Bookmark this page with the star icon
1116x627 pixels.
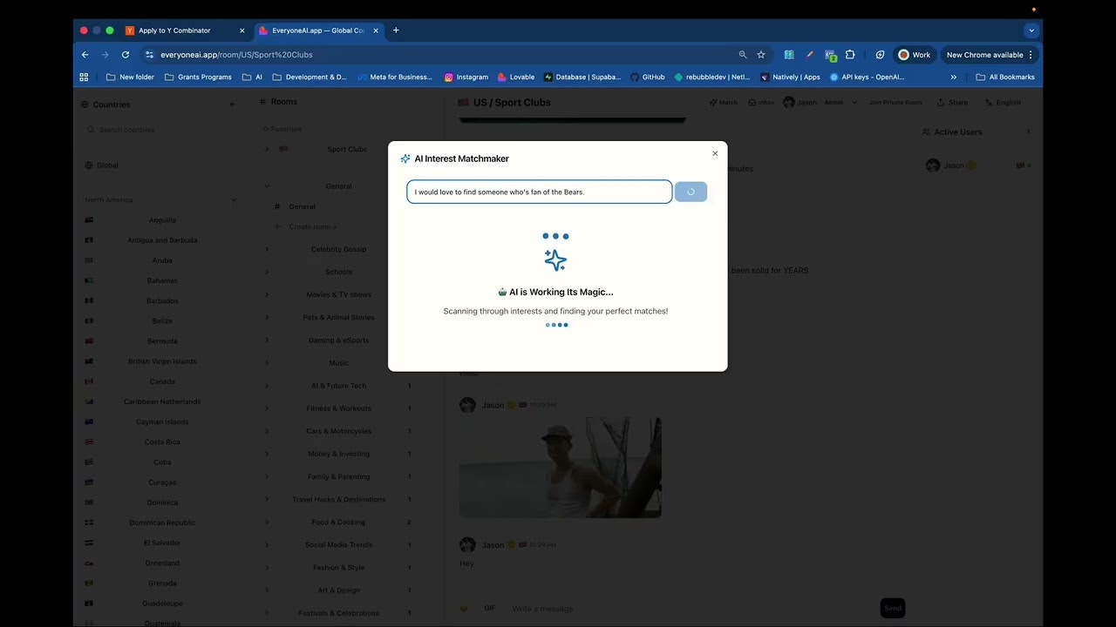pyautogui.click(x=761, y=55)
